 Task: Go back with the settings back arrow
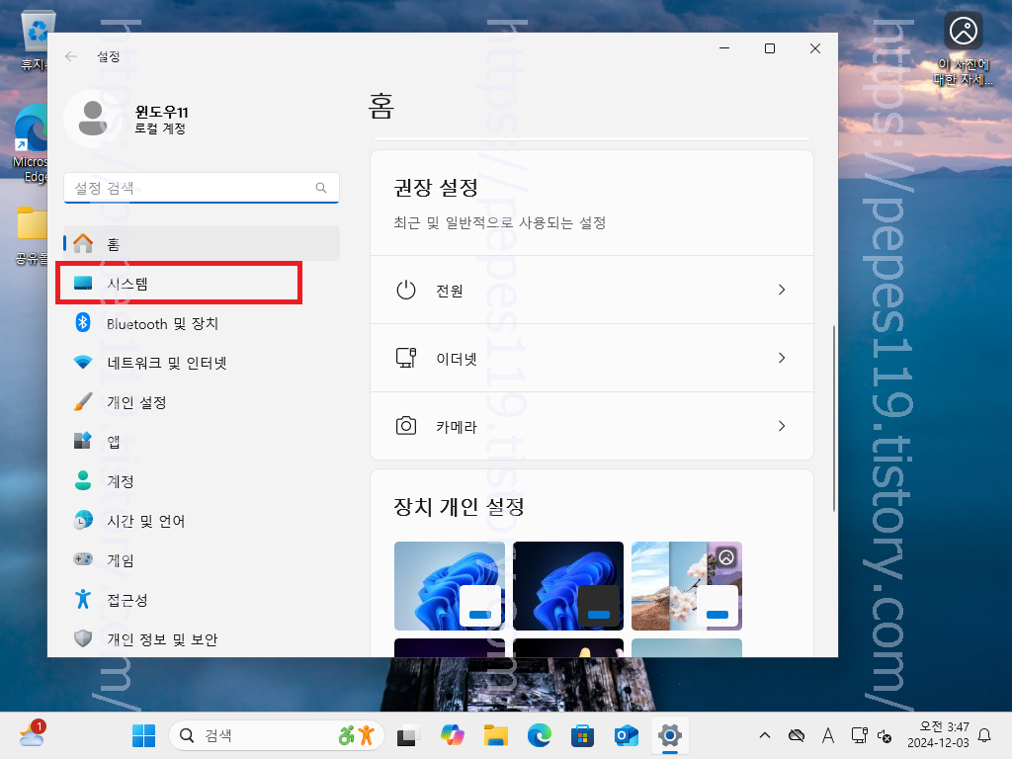[71, 56]
